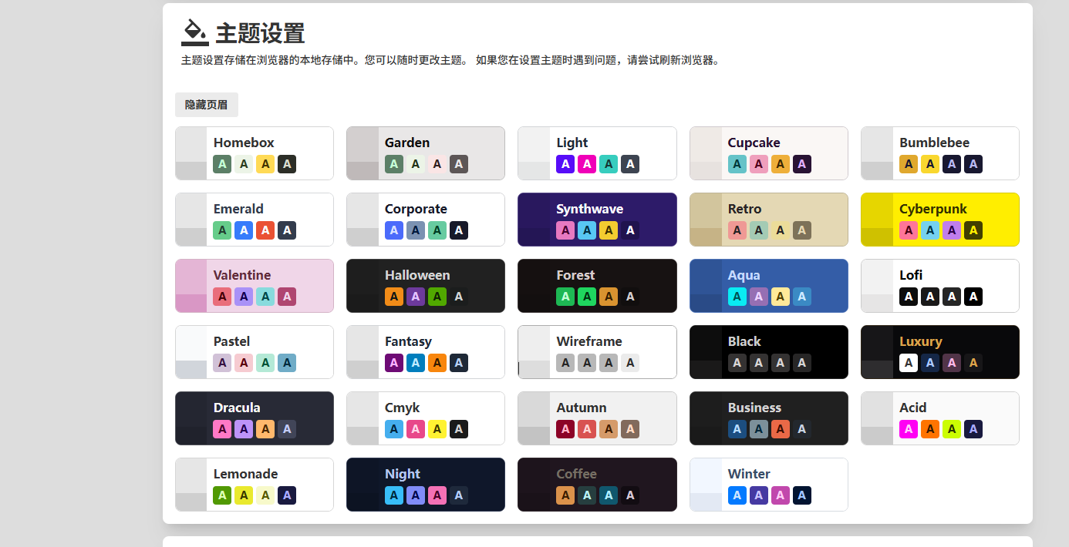Choose the Autumn theme
This screenshot has width=1069, height=547.
tap(597, 418)
